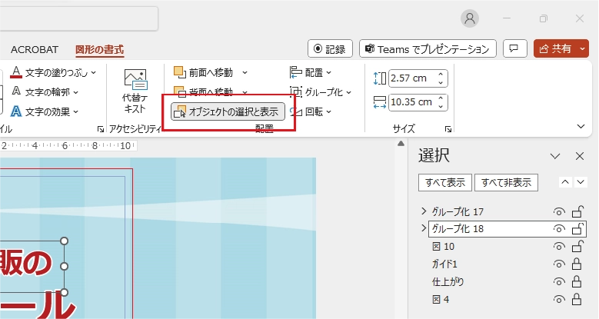The width and height of the screenshot is (599, 319).
Task: Click the slide scrollbar up arrow
Action: click(401, 144)
